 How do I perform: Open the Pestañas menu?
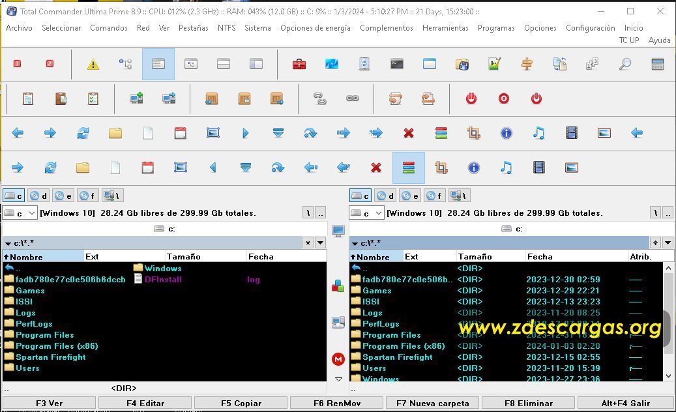[194, 28]
